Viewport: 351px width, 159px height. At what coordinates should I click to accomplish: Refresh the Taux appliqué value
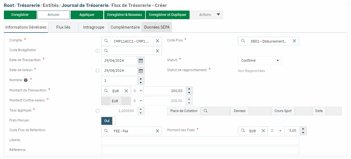(x=97, y=111)
